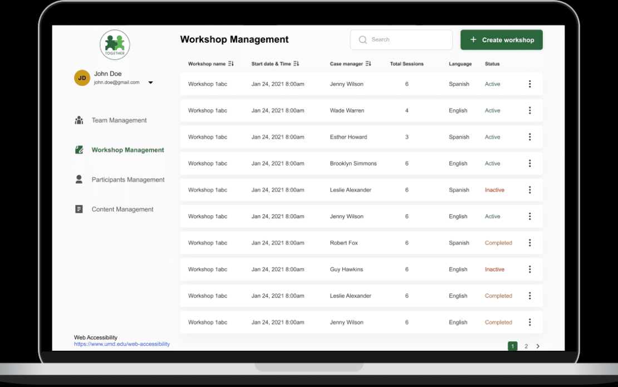The image size is (618, 387).
Task: Open options menu for Esther Howard row
Action: pyautogui.click(x=529, y=137)
